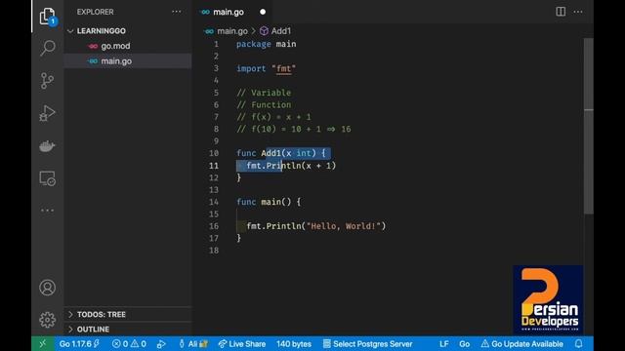Click the // Variable comment
This screenshot has width=625, height=351.
click(264, 93)
